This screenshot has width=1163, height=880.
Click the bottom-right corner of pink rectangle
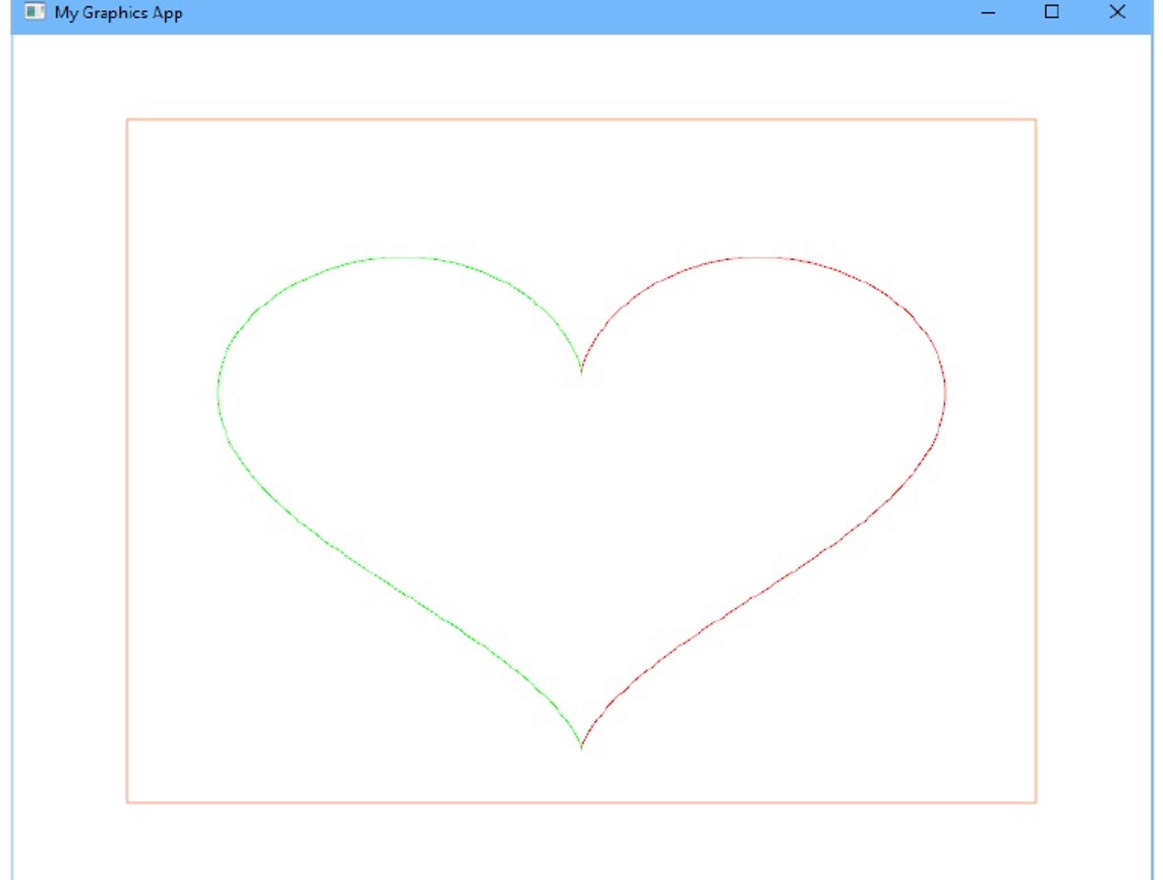pos(1035,802)
